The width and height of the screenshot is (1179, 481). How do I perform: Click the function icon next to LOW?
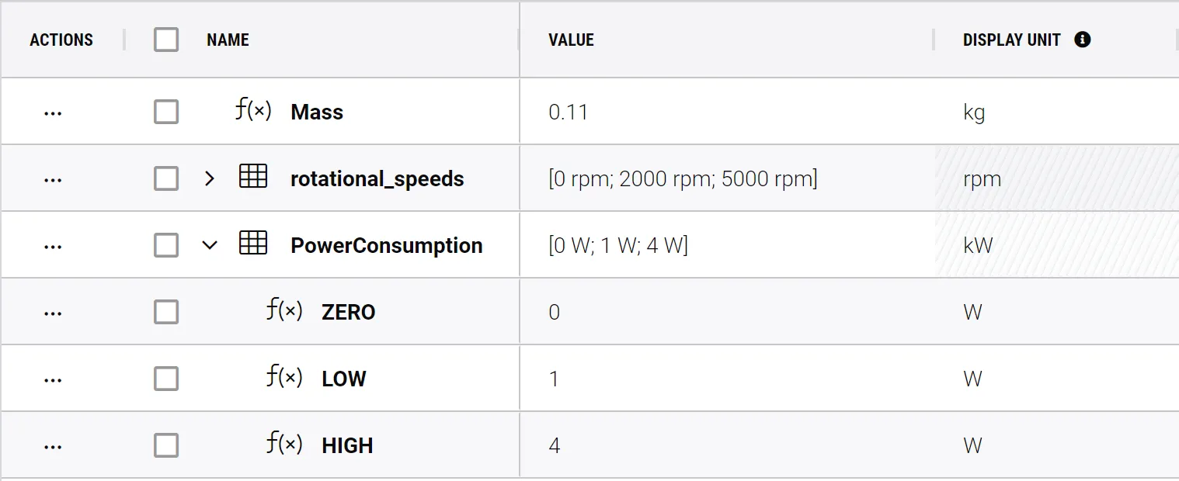(284, 378)
